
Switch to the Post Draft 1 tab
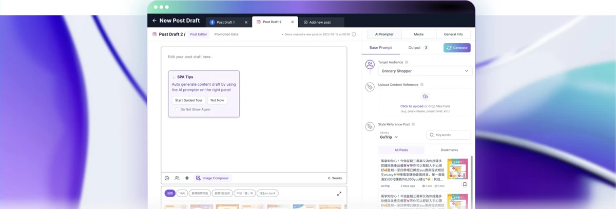[228, 23]
